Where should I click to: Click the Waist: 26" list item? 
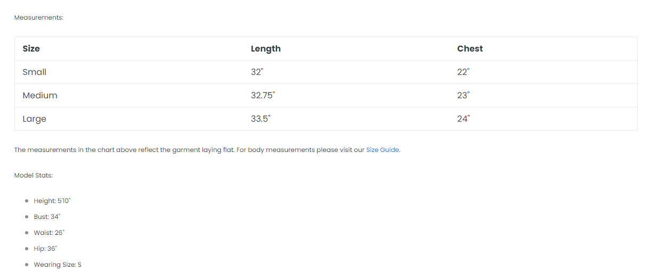48,233
